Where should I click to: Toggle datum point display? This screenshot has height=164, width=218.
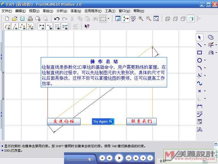pos(23,26)
